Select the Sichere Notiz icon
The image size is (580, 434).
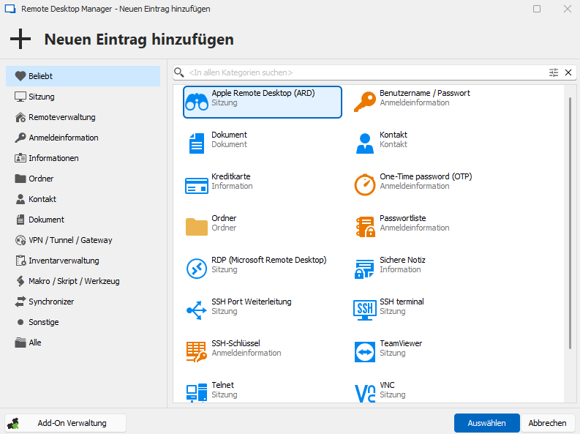tap(364, 269)
